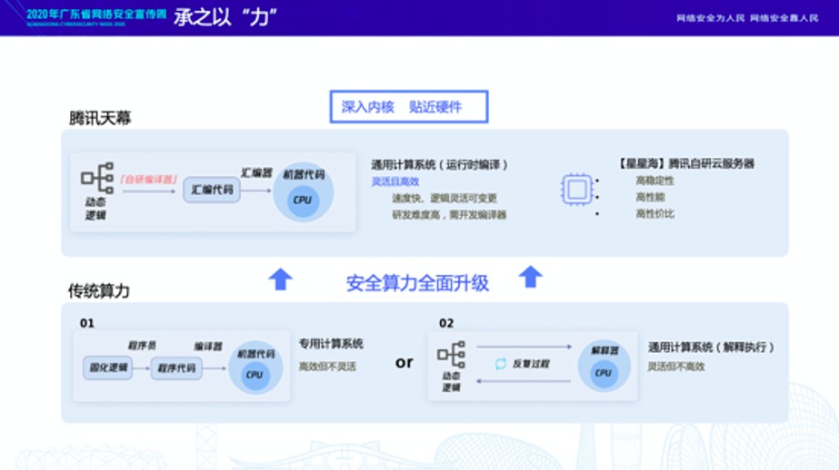Click the 汇编器 label above the arrow
839x470 pixels.
(x=256, y=172)
